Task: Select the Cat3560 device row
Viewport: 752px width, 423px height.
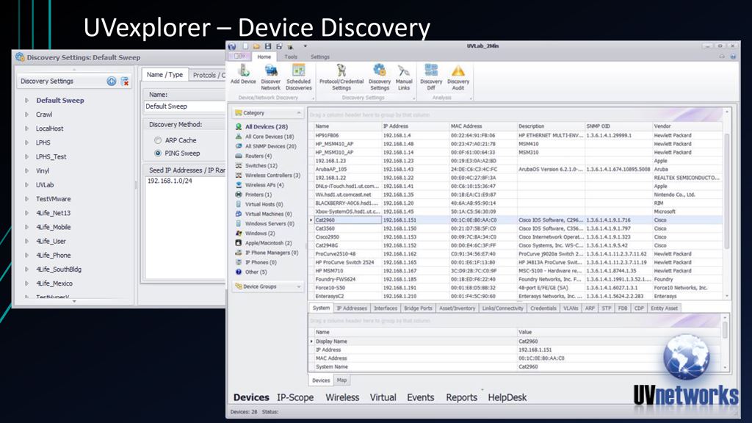Action: point(518,229)
